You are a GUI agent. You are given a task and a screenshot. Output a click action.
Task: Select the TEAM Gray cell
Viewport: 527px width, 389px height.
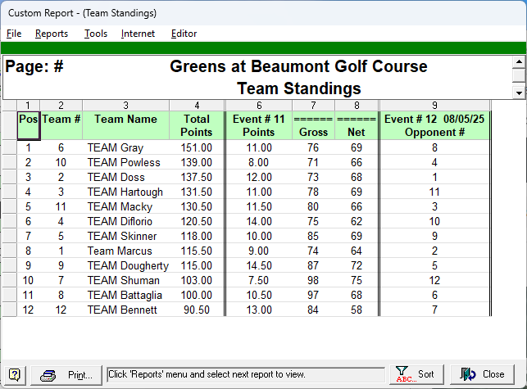click(x=116, y=148)
